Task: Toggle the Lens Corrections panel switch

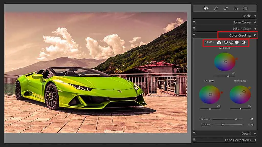Action: click(x=194, y=139)
